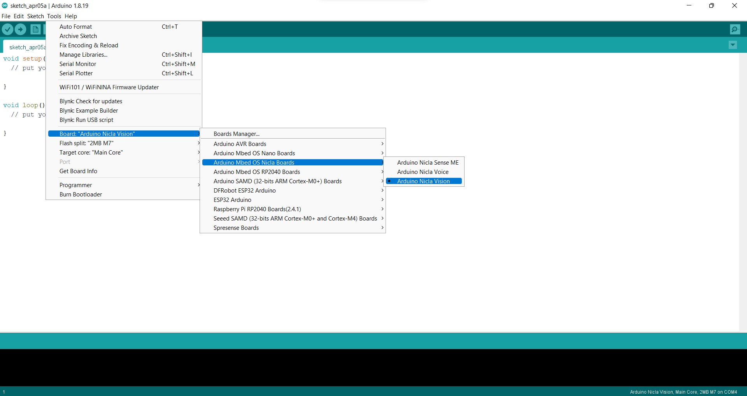Open the tab options dropdown arrow
The height and width of the screenshot is (396, 747).
click(733, 45)
